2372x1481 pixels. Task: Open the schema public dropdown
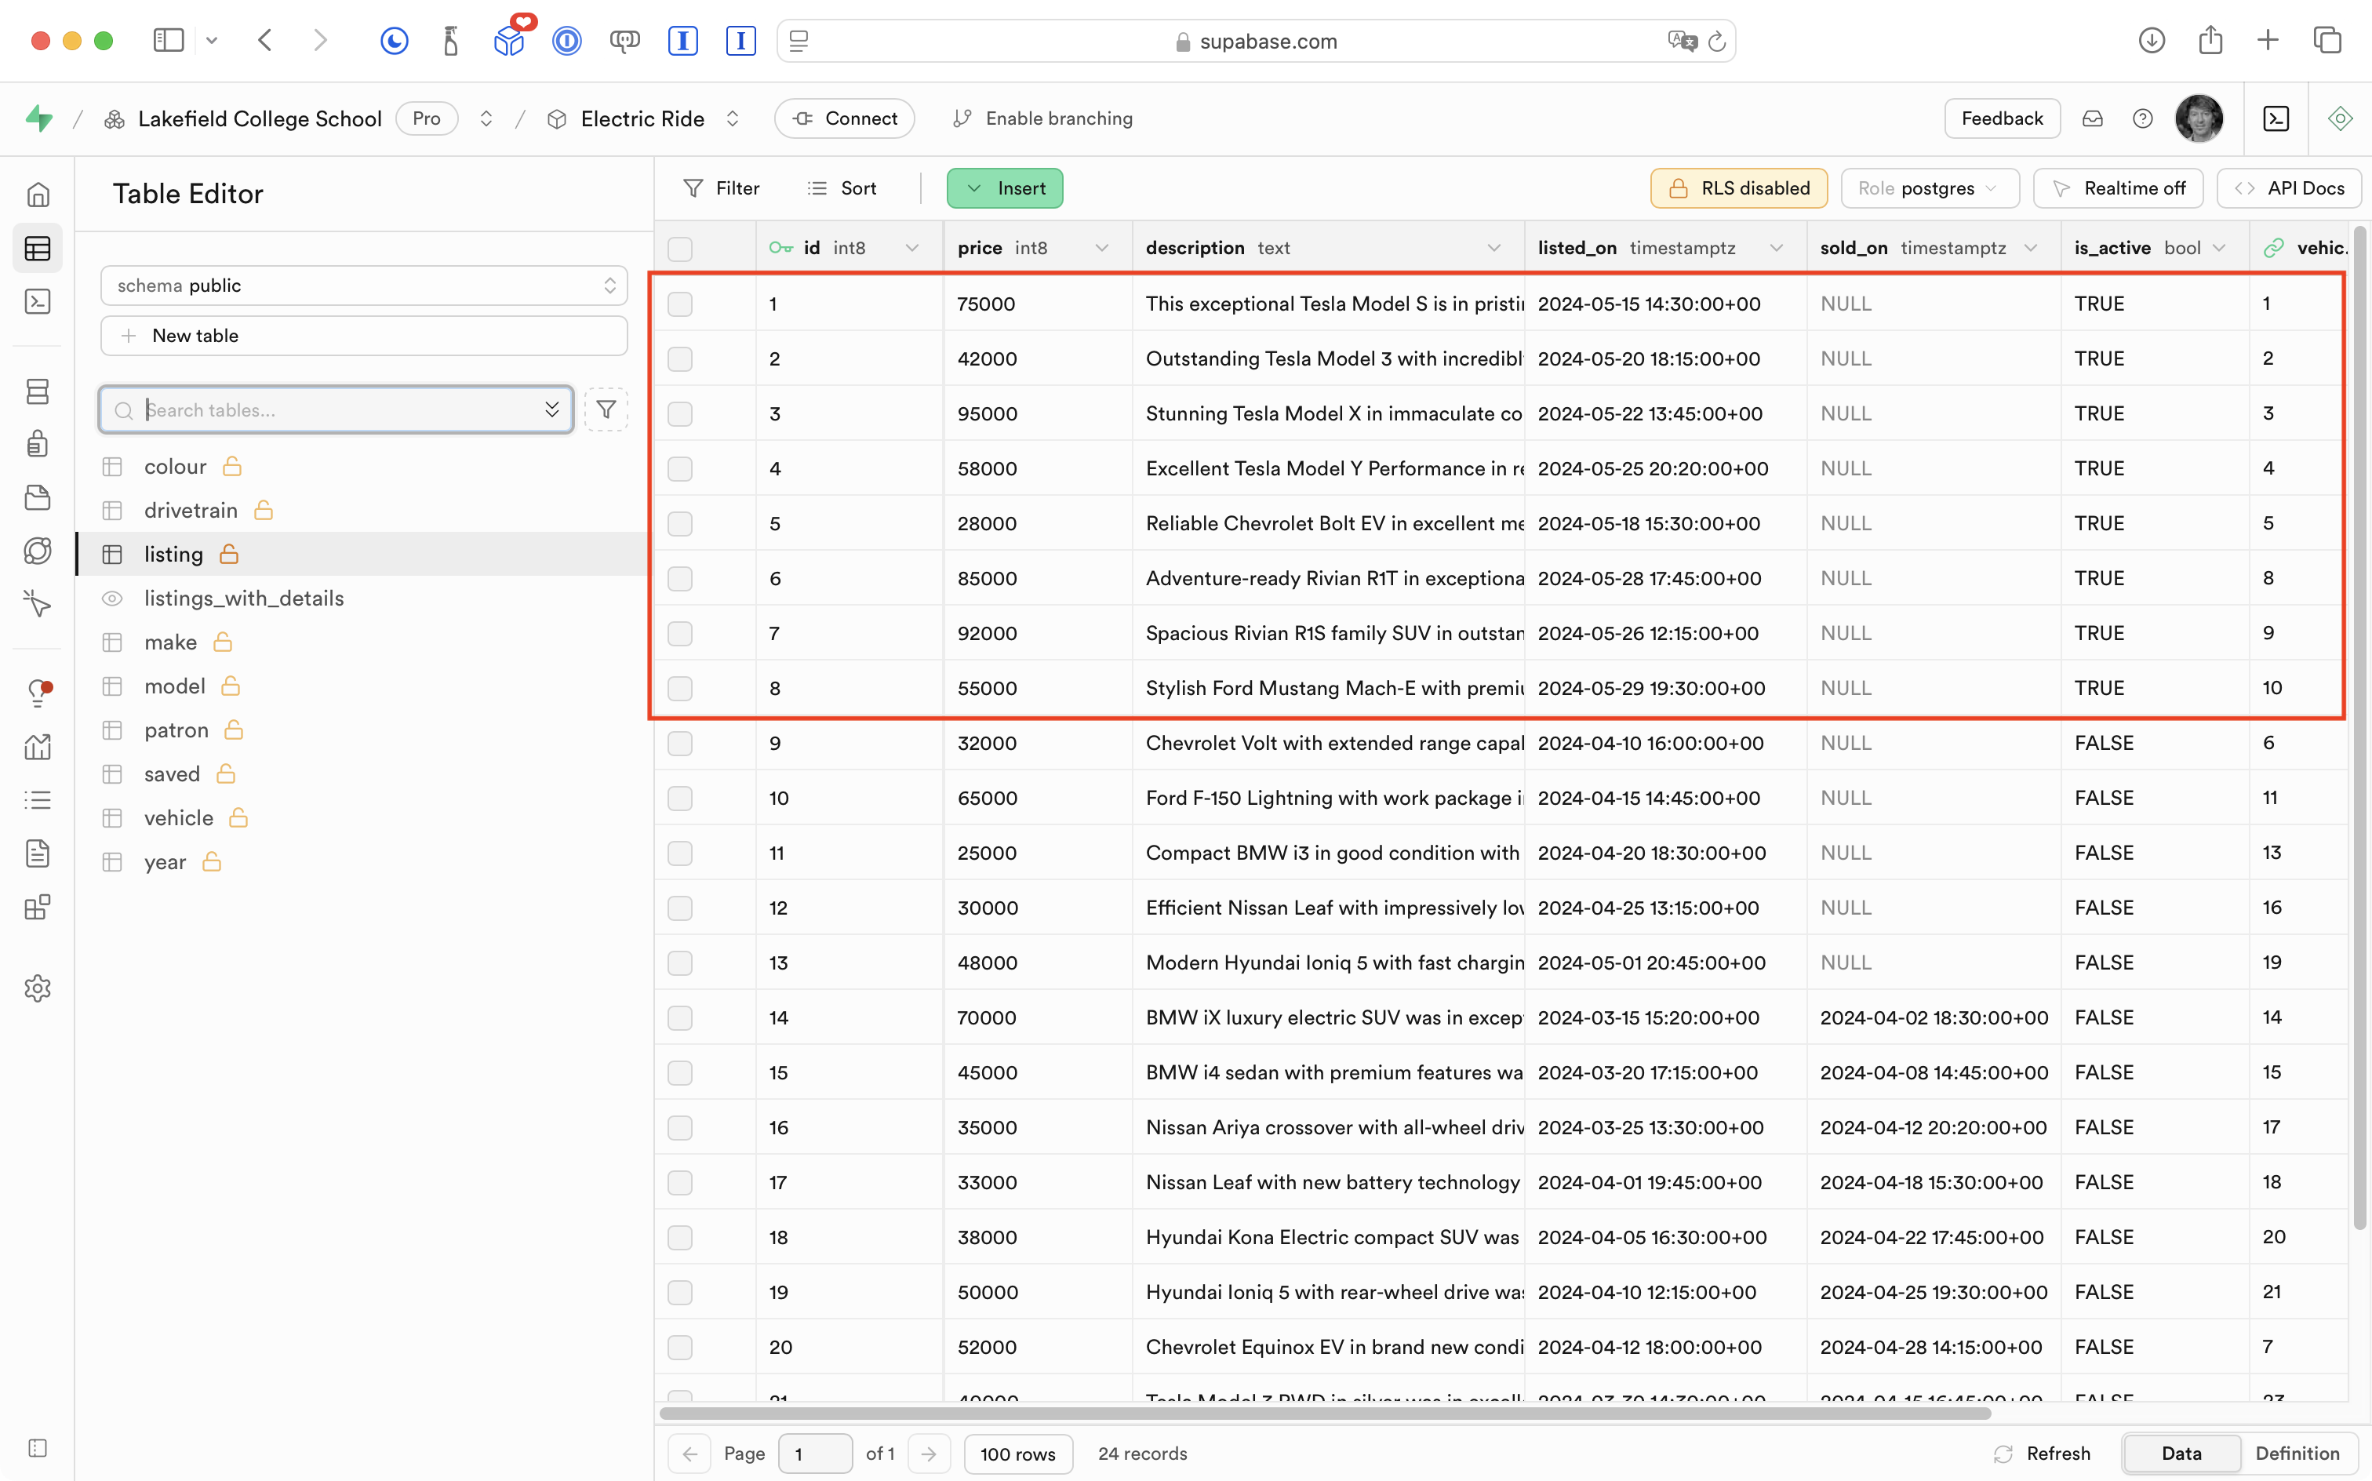tap(363, 285)
